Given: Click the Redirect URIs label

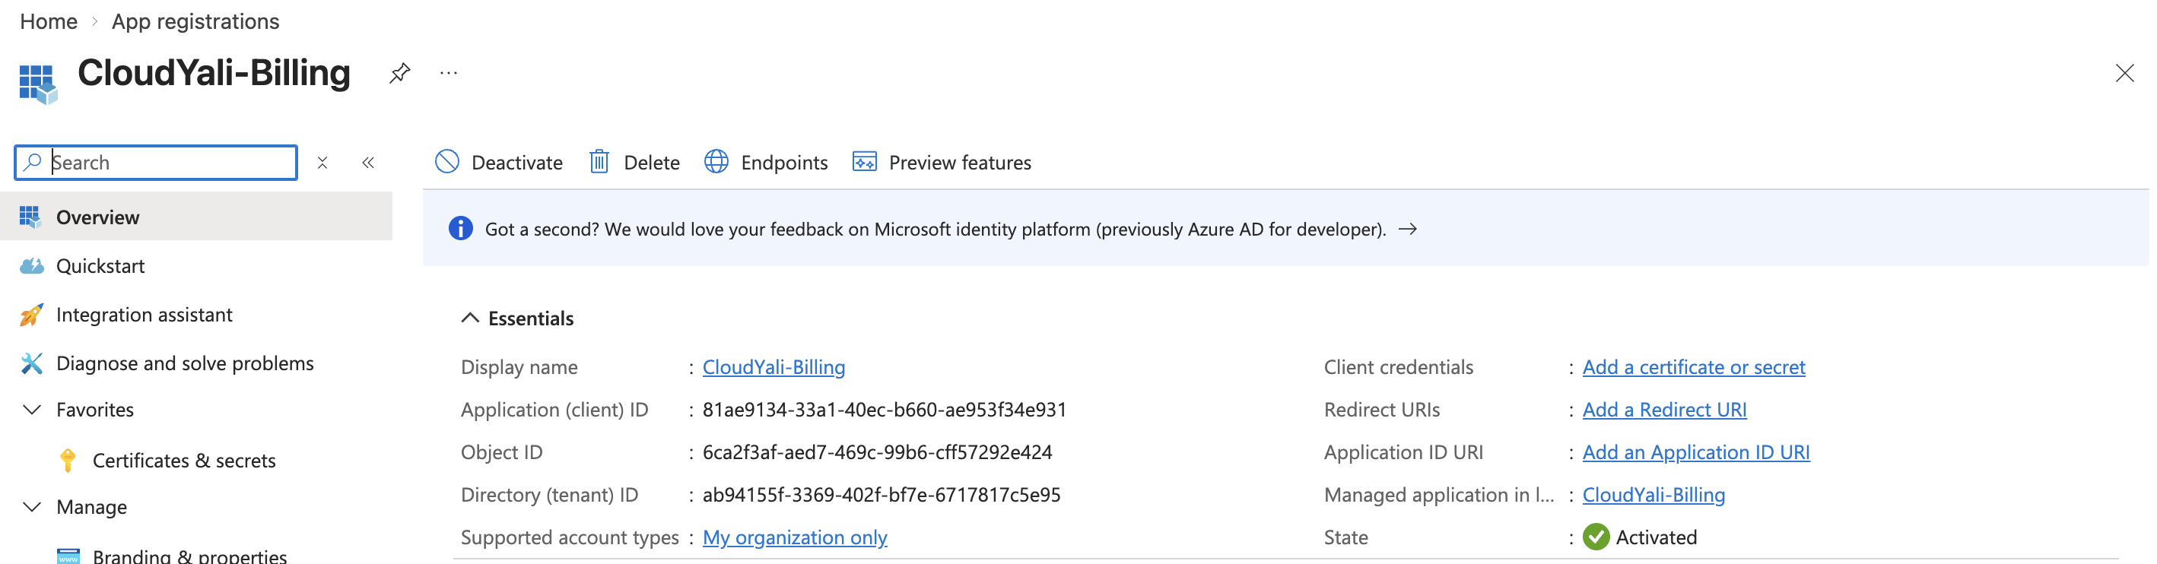Looking at the screenshot, I should [1382, 410].
